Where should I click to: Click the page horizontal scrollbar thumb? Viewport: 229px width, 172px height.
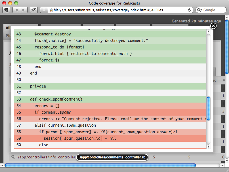point(100,165)
